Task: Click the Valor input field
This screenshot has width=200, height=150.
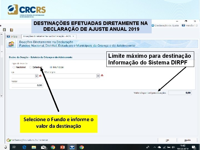Action: point(27,85)
